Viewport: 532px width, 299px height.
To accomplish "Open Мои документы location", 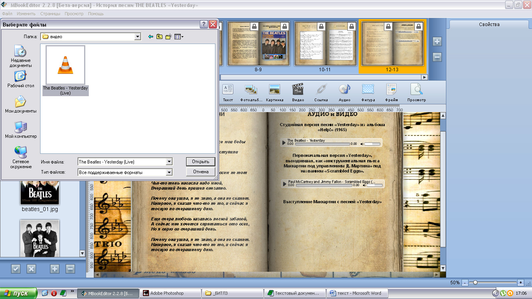I will click(21, 104).
